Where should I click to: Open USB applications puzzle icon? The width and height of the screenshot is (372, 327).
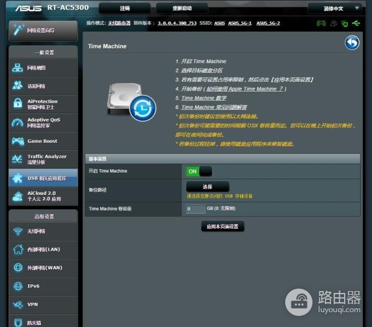coord(17,178)
